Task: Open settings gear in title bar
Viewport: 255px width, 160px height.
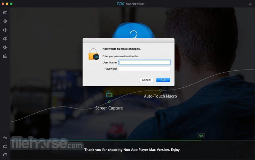Action: (x=250, y=4)
